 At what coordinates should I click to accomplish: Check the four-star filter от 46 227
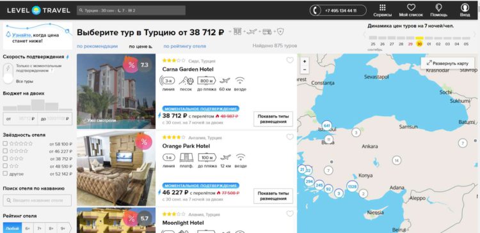point(5,151)
